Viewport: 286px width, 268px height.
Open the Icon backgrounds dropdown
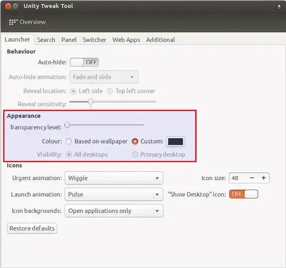(x=114, y=211)
